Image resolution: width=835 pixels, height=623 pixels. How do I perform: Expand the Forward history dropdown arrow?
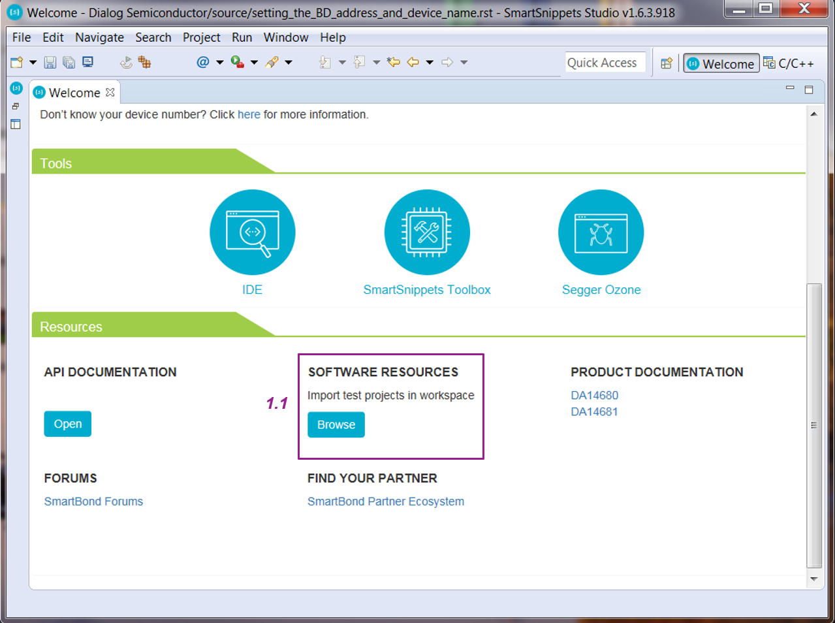464,63
